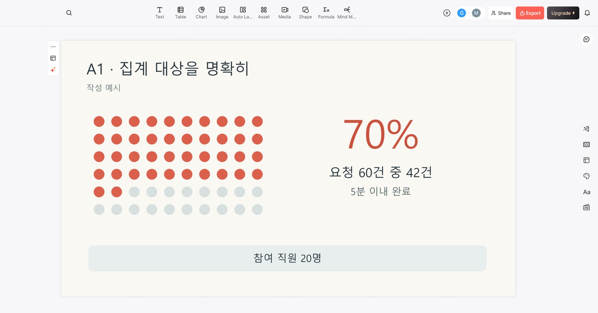This screenshot has width=598, height=313.
Task: Launch the AI sparkle assistant icon
Action: (x=53, y=70)
